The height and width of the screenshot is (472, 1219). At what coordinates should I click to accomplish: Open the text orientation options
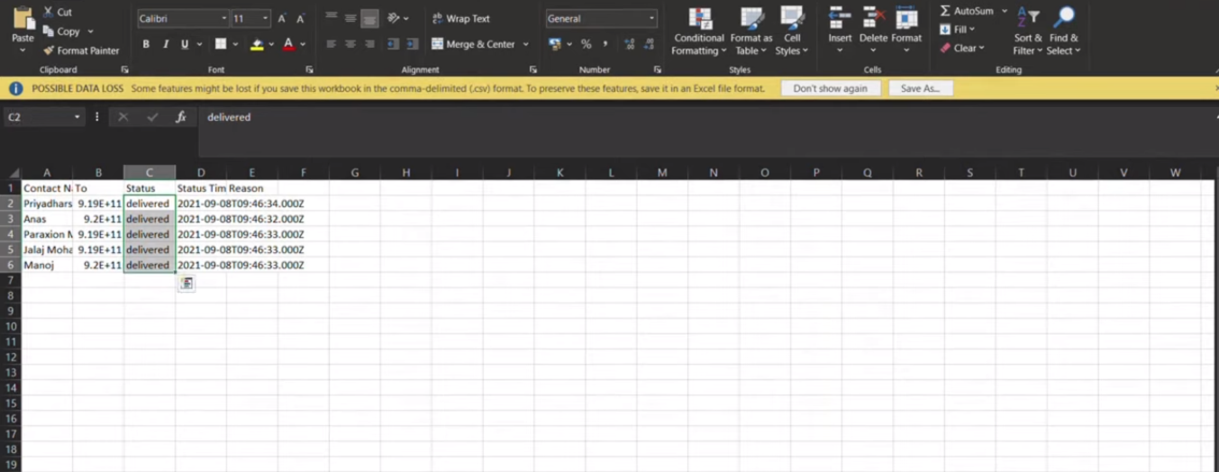397,18
